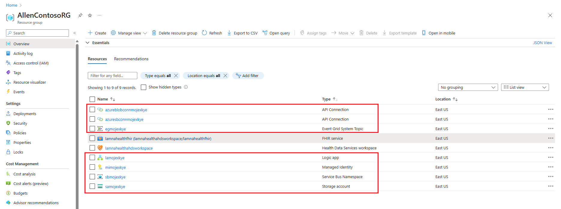Open the query via Open query icon
The width and height of the screenshot is (561, 209).
coord(265,33)
